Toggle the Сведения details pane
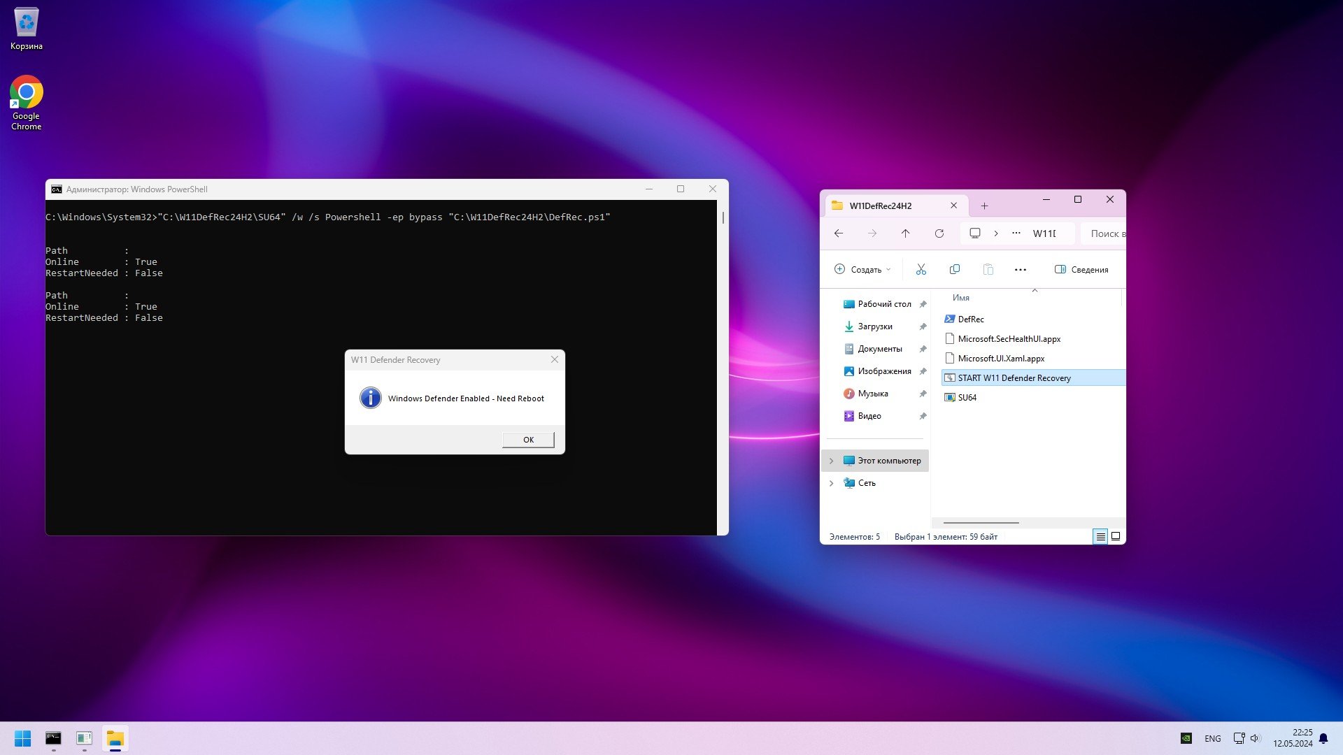The image size is (1343, 755). coord(1081,270)
